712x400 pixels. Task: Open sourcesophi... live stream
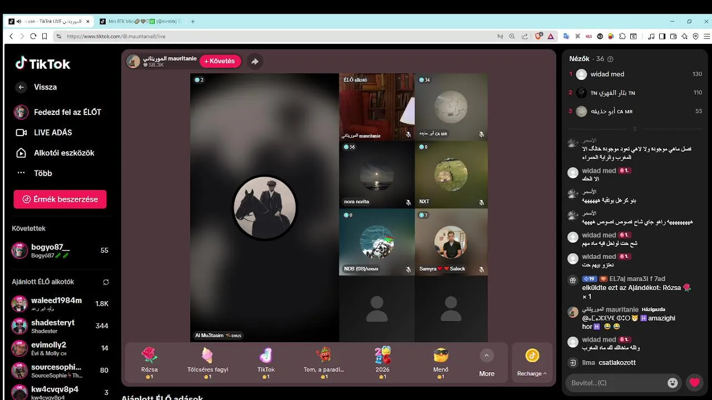60,371
